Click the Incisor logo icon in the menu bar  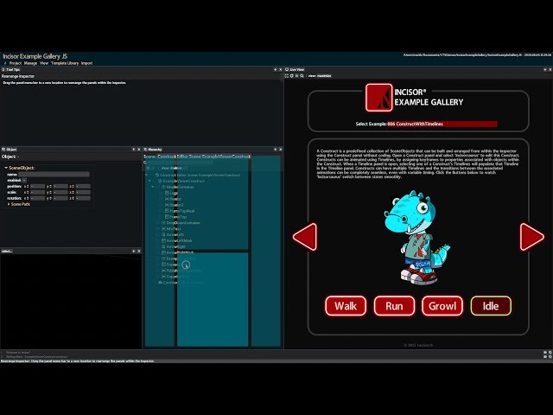click(x=5, y=63)
